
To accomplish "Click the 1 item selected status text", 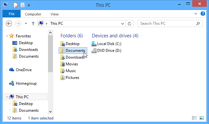I will 41,118.
